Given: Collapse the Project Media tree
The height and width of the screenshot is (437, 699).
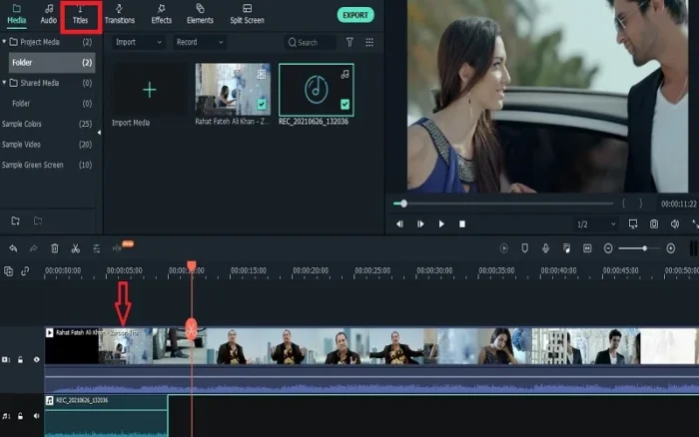Looking at the screenshot, I should coord(4,42).
